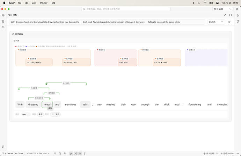This screenshot has width=241, height=156.
Task: Open the book library icon in left sidebar
Action: (3, 15)
